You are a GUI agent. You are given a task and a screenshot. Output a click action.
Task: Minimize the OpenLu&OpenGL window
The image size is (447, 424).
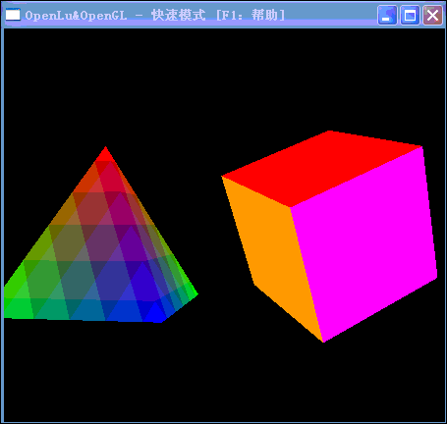click(387, 15)
